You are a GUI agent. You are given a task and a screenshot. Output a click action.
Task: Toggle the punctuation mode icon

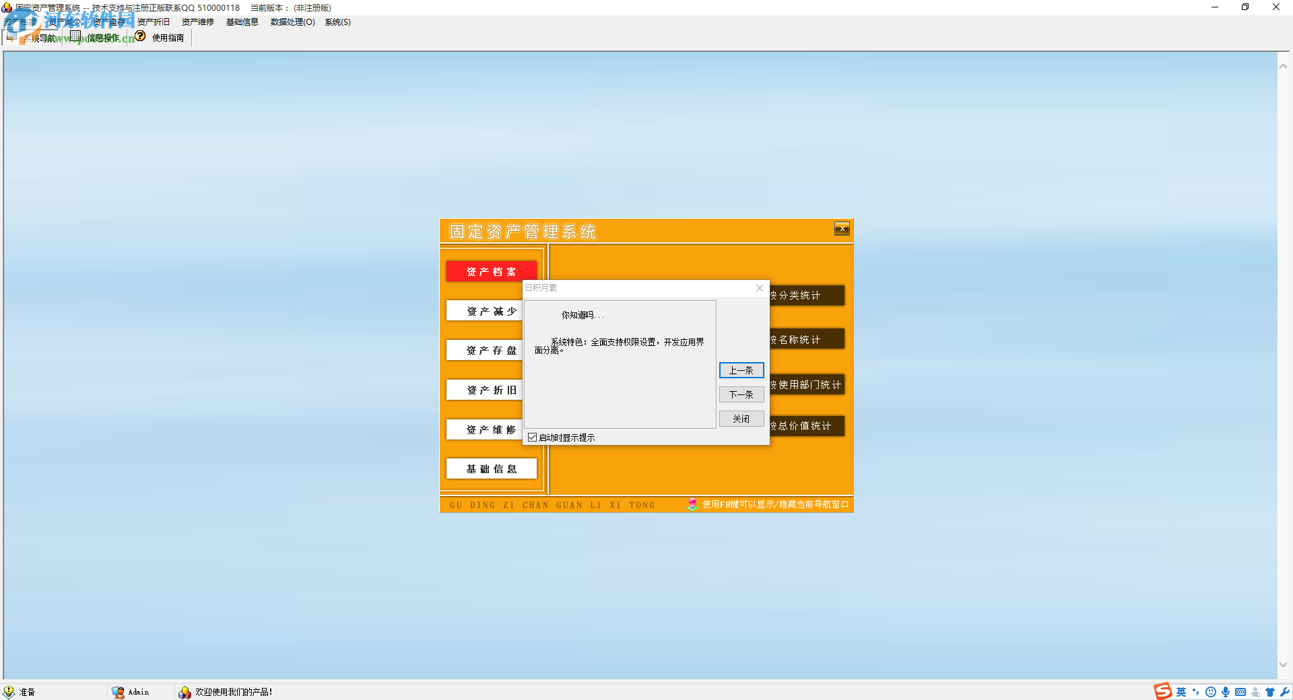point(1196,692)
